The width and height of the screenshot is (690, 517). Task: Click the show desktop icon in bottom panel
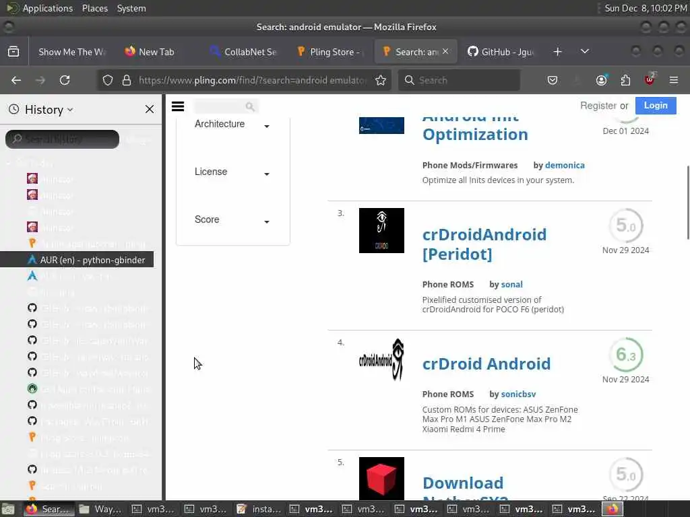(7, 509)
